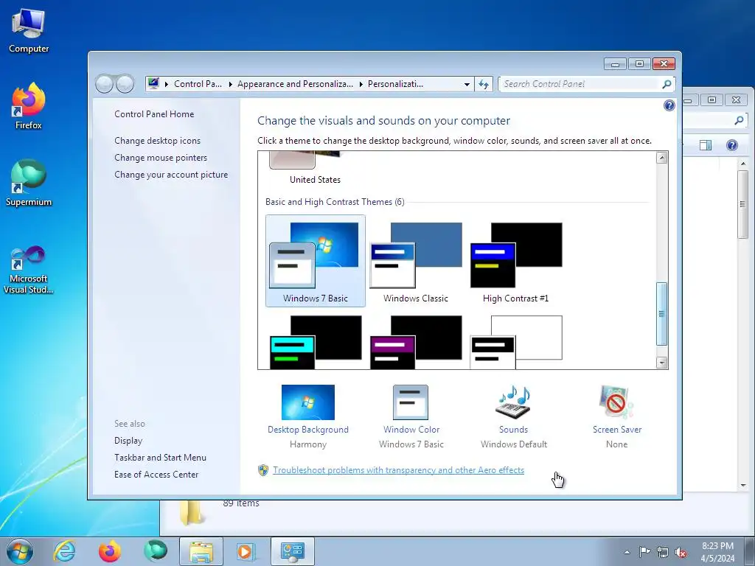The image size is (755, 566).
Task: Select the purple-titled high contrast black theme
Action: 416,342
